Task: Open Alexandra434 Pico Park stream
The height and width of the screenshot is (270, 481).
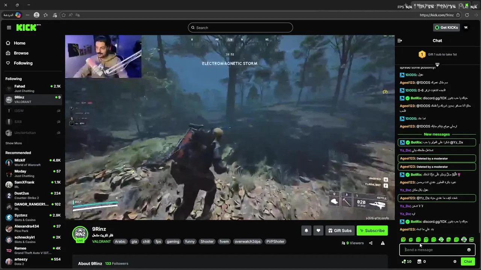Action: click(x=33, y=228)
